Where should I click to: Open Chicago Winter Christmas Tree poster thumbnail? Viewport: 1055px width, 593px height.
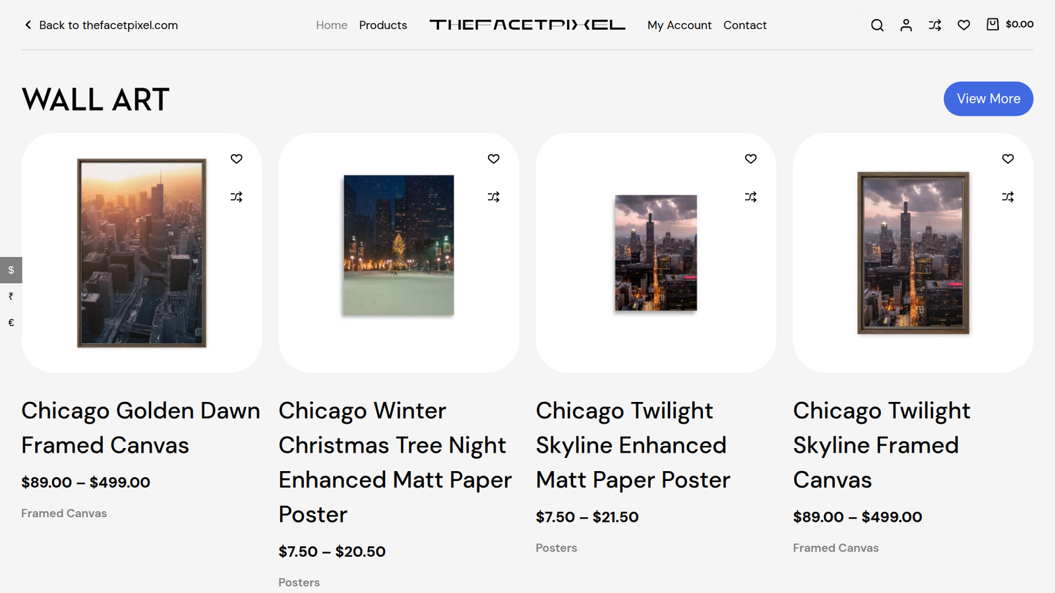click(x=399, y=245)
